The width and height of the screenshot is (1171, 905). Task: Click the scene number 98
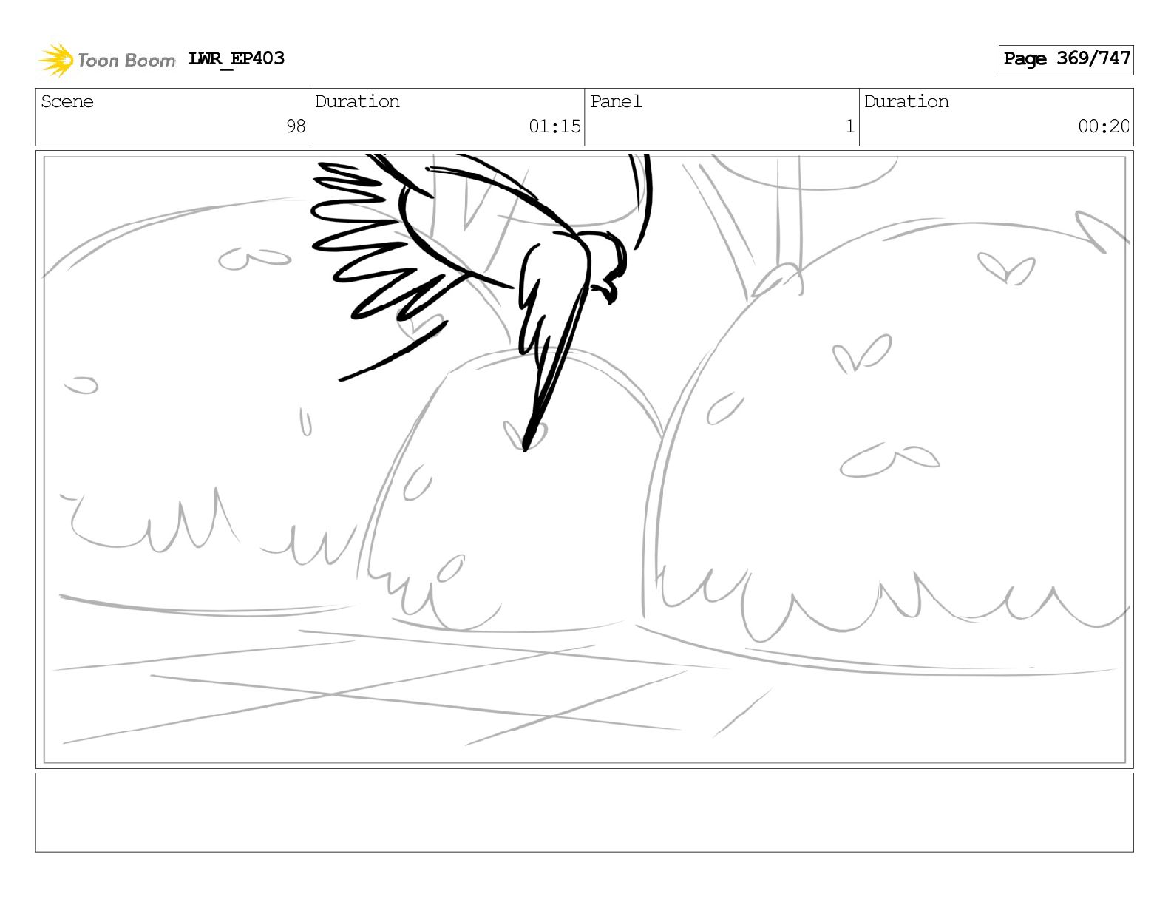296,126
